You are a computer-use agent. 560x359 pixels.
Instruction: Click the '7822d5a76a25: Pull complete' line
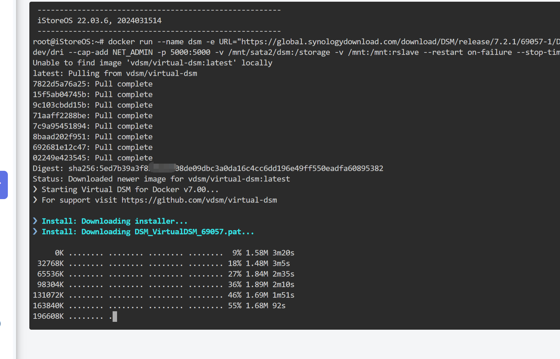point(93,84)
